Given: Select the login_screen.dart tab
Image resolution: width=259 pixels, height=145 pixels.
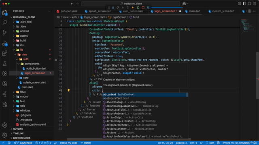Looking at the screenshot, I should [x=166, y=11].
